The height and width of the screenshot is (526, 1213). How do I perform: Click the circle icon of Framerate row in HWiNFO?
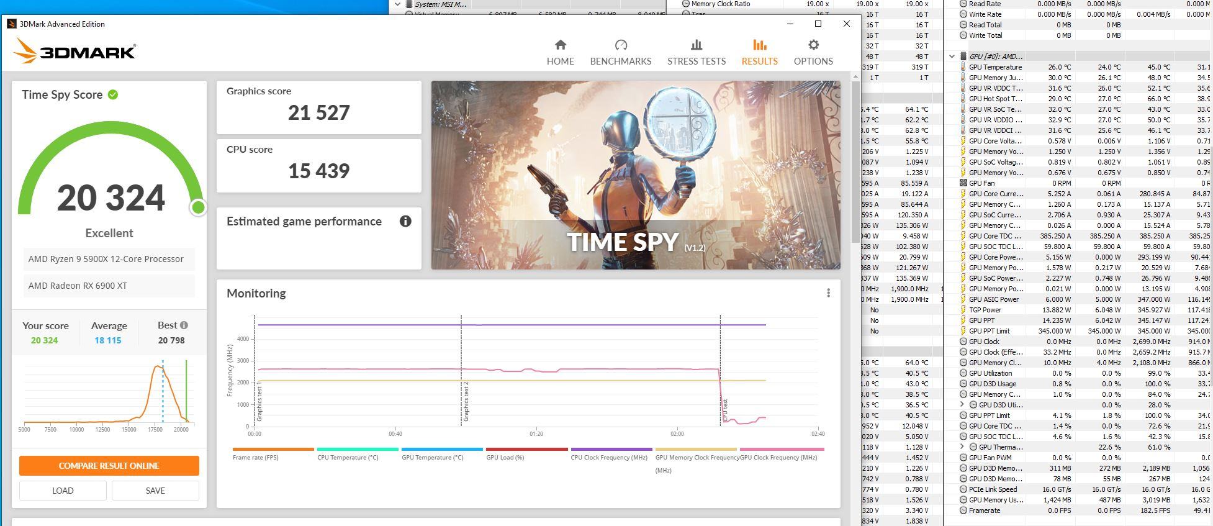(963, 510)
